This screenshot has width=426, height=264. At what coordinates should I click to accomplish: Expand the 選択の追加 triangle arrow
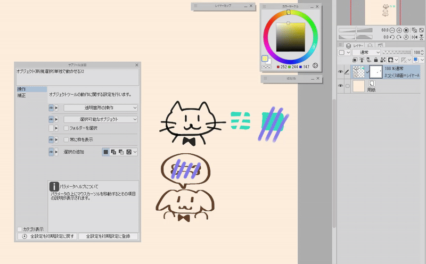coord(56,152)
